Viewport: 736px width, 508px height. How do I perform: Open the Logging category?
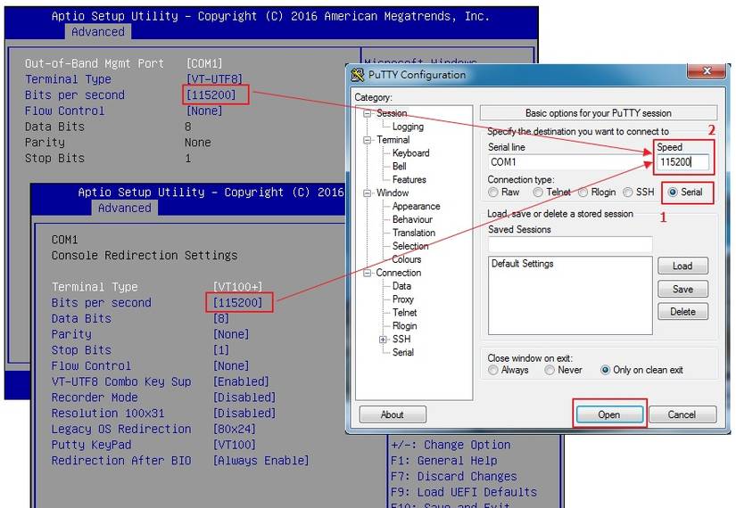pos(408,127)
